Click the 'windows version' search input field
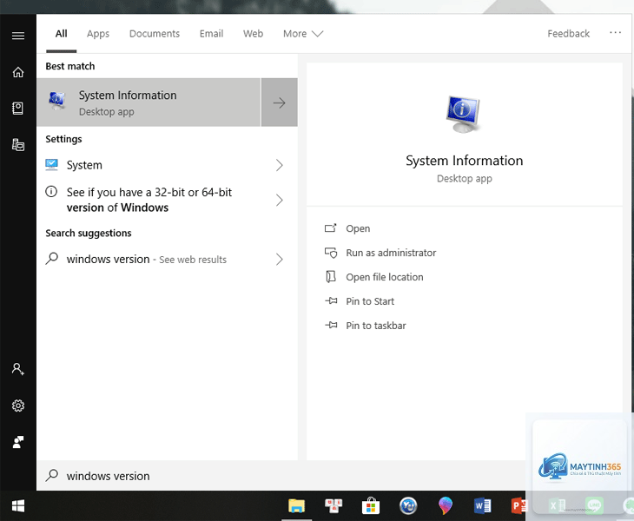This screenshot has width=634, height=521. (x=281, y=476)
